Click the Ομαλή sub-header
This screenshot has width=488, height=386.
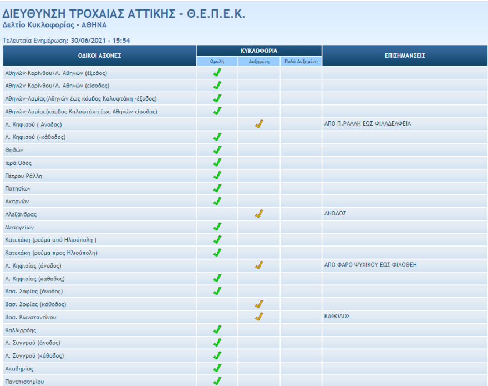(217, 62)
